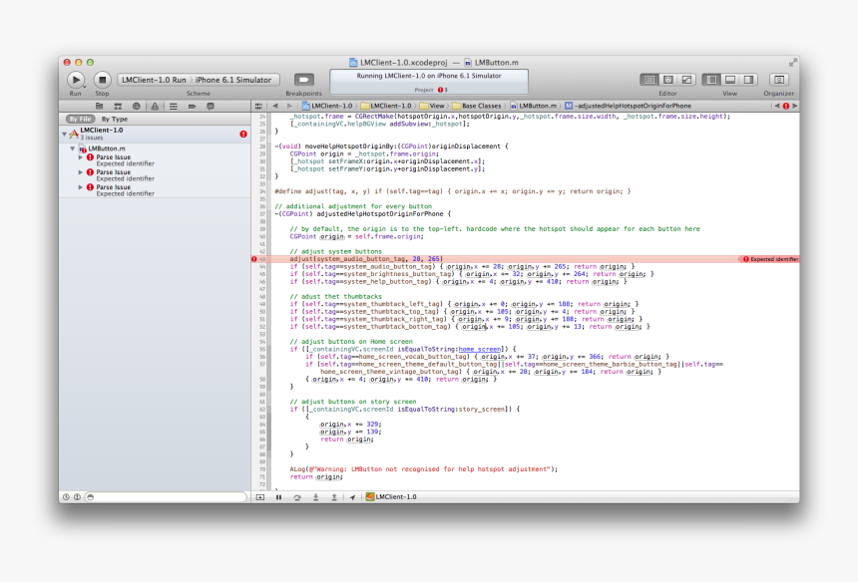Screen dimensions: 858x582
Task: Open the Search navigator
Action: tap(137, 107)
